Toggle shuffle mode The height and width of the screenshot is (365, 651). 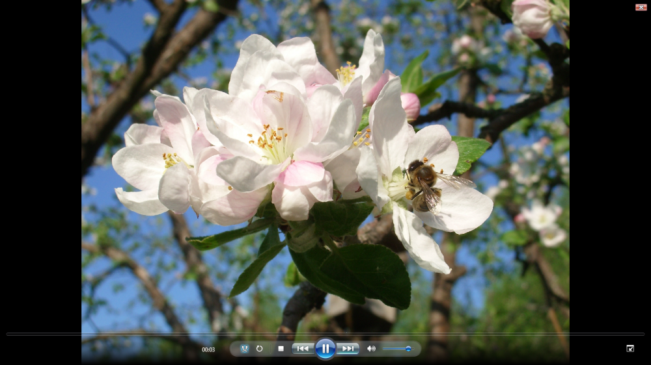(x=245, y=349)
